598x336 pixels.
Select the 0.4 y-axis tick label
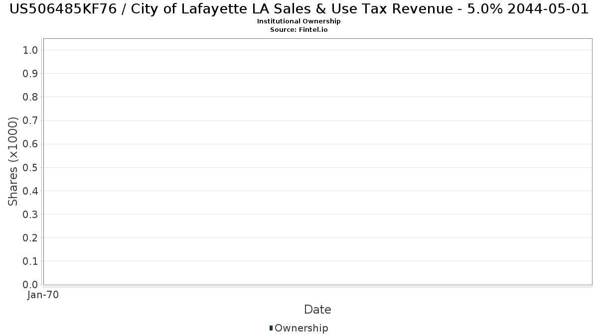30,191
